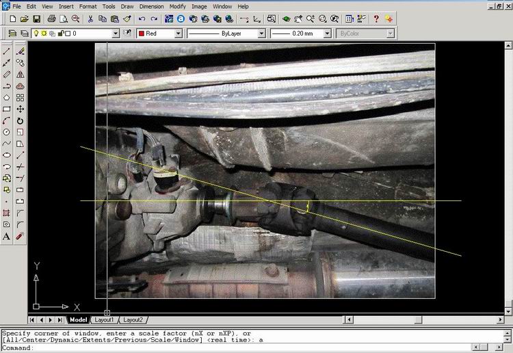Switch to the Layout1 tab

[x=104, y=319]
